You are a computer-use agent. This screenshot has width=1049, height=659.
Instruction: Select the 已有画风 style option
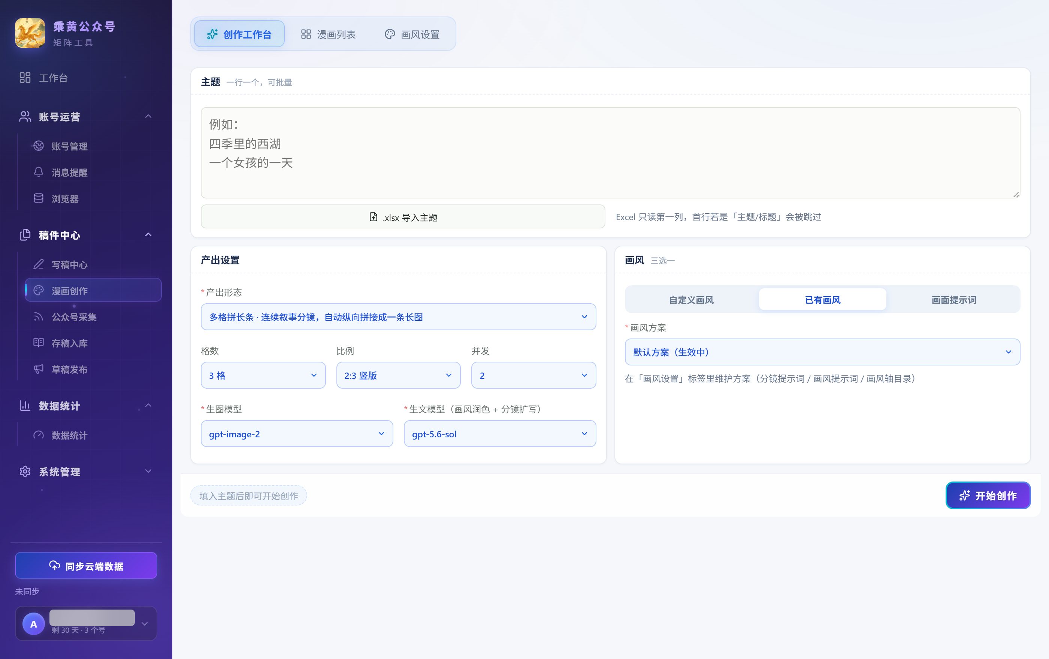coord(822,300)
